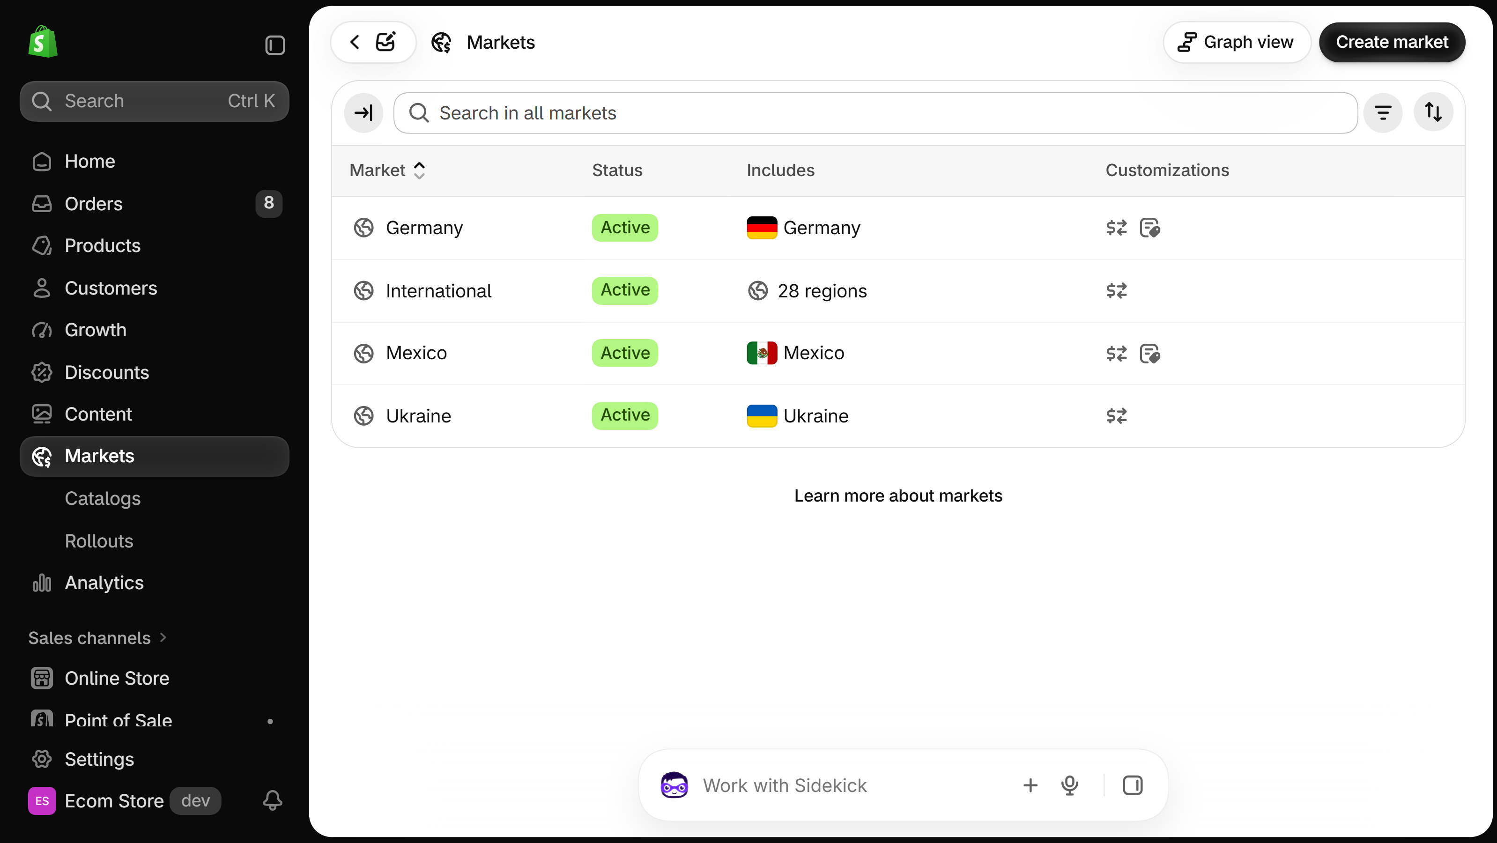
Task: Go to Content section
Action: [x=155, y=414]
